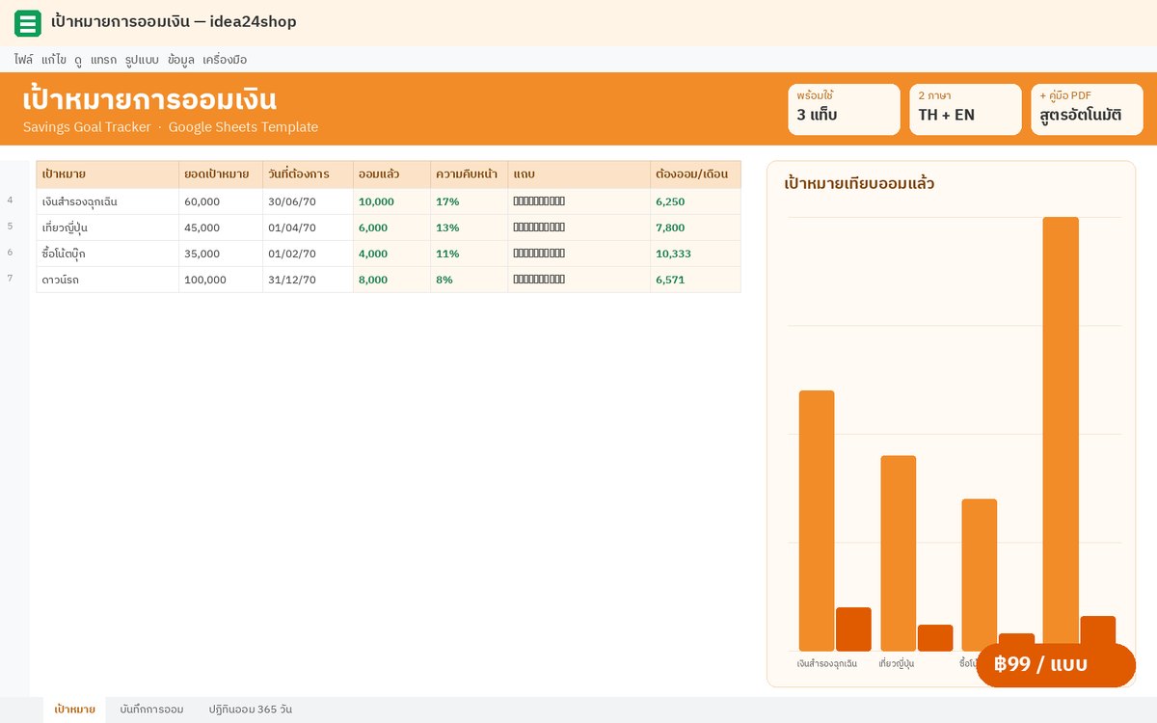This screenshot has width=1157, height=723.
Task: Click the สูตรอัตโนมัติ PDF guide card
Action: click(1087, 109)
